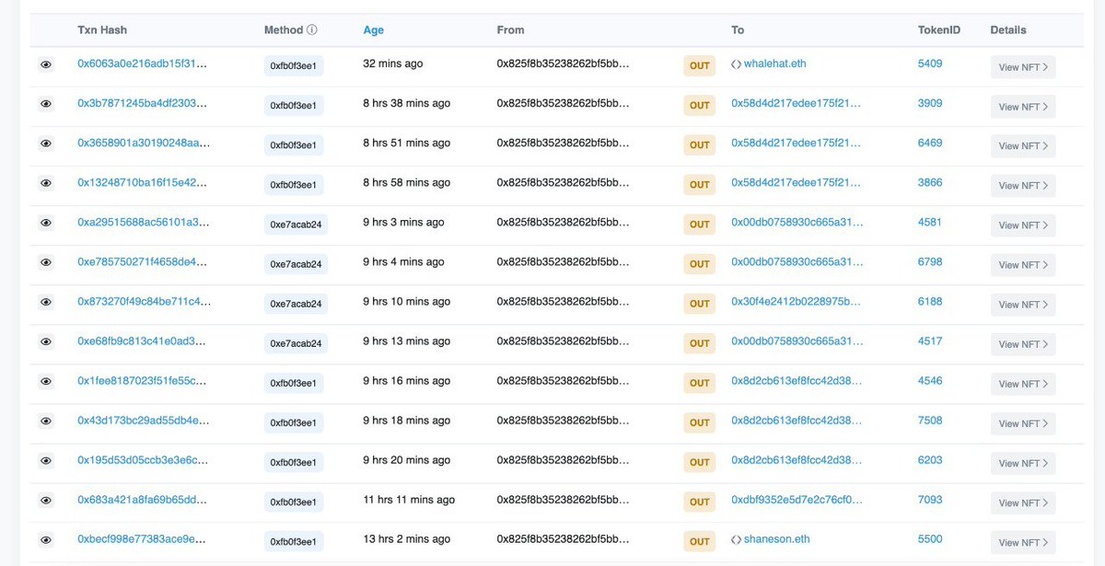View NFT for token 5409
This screenshot has width=1105, height=566.
[1023, 67]
